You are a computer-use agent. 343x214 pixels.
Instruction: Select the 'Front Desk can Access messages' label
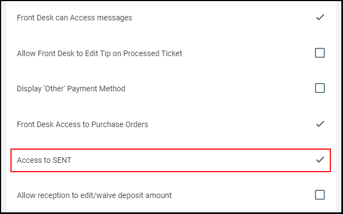[x=74, y=18]
